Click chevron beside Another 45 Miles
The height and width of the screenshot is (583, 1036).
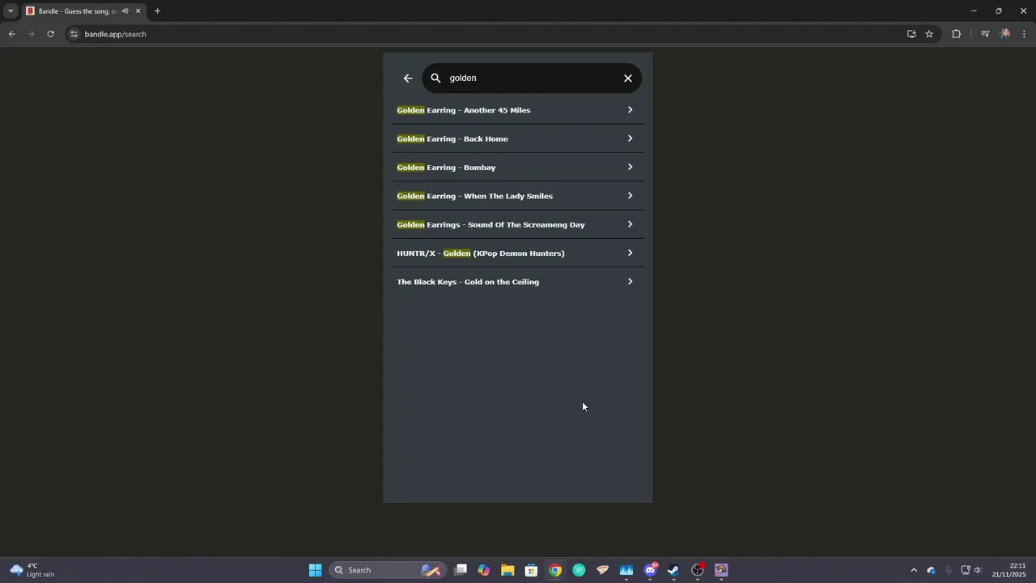[630, 110]
